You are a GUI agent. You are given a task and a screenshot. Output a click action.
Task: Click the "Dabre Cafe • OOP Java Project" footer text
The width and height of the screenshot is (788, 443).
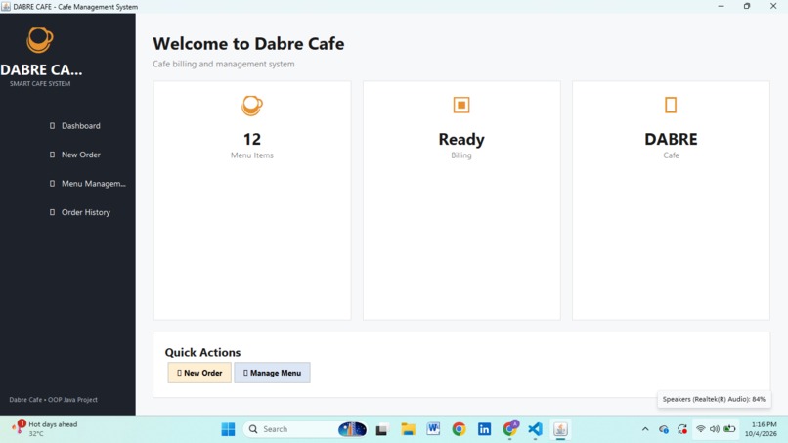pos(53,400)
